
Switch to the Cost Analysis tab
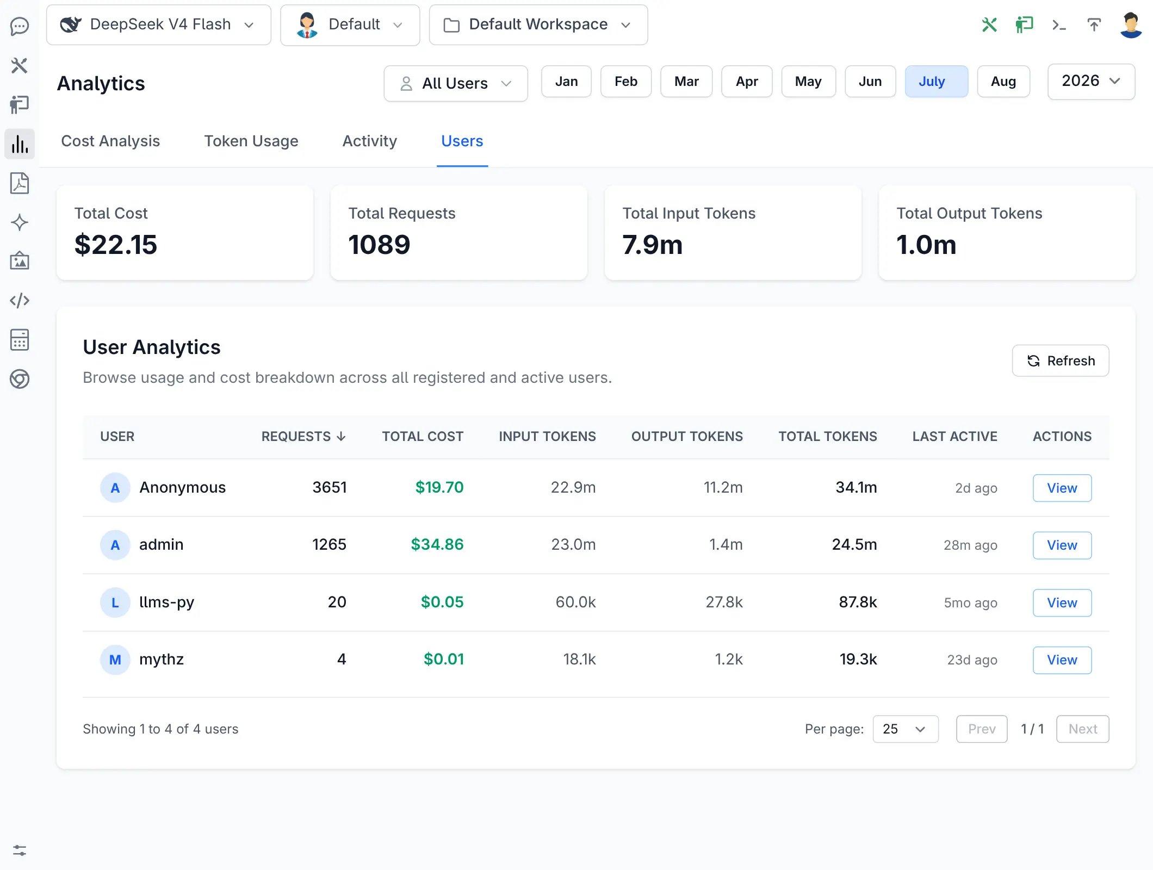[110, 141]
